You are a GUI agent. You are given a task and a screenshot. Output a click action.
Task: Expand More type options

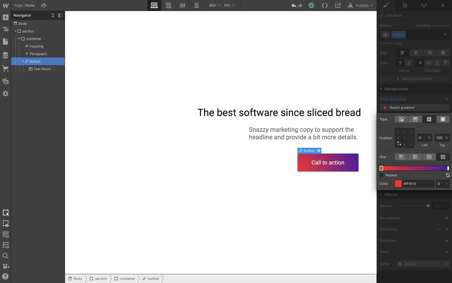(414, 79)
